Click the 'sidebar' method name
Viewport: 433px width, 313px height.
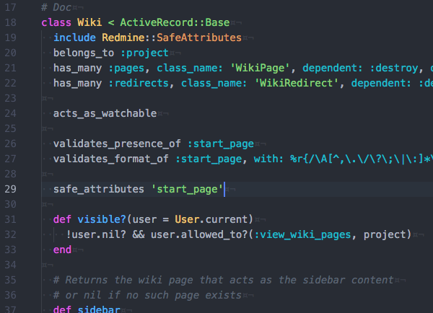coord(99,309)
